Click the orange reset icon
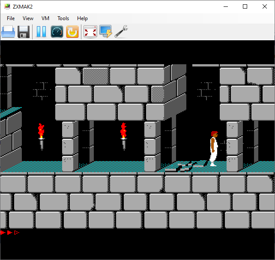This screenshot has width=275, height=260. tap(72, 32)
